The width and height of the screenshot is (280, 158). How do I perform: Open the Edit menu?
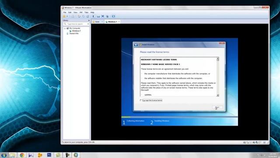(70, 12)
